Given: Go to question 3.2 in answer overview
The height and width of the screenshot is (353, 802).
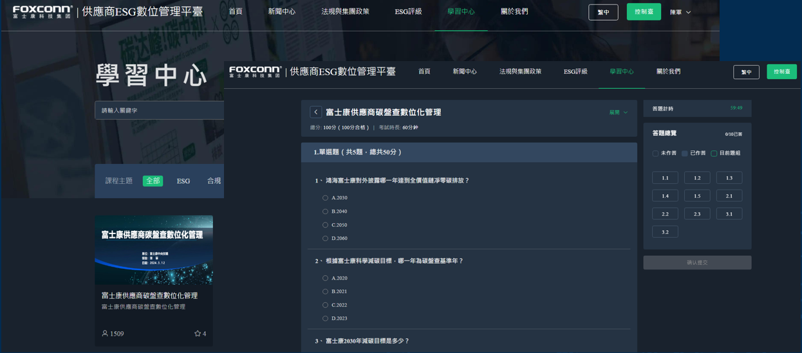Looking at the screenshot, I should coord(665,232).
